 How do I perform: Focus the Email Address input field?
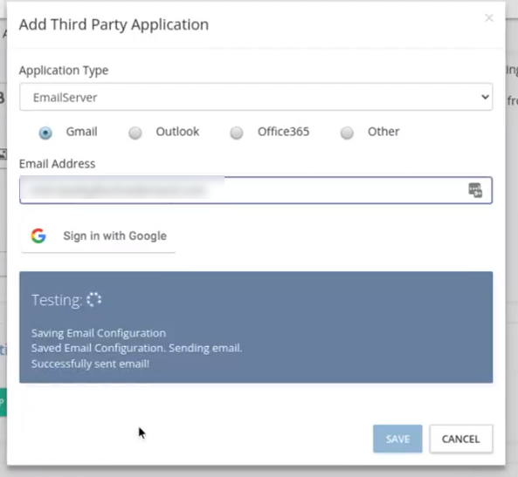(256, 190)
